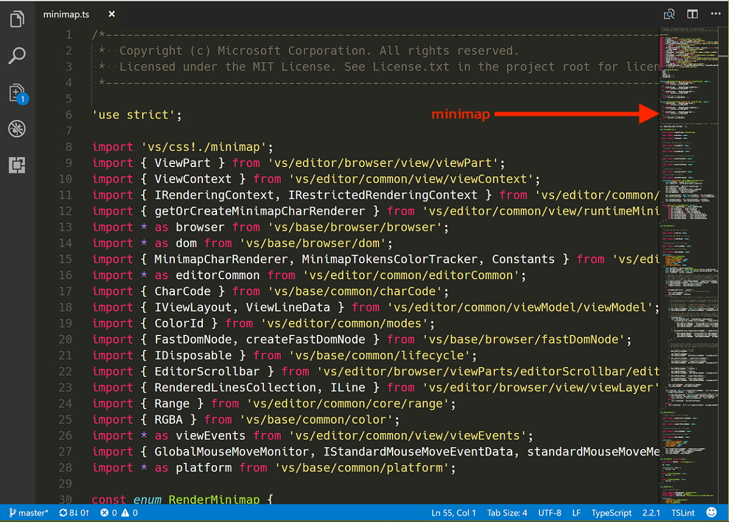Screen dimensions: 729x522
Task: Open the Explorer sidebar
Action: point(17,18)
